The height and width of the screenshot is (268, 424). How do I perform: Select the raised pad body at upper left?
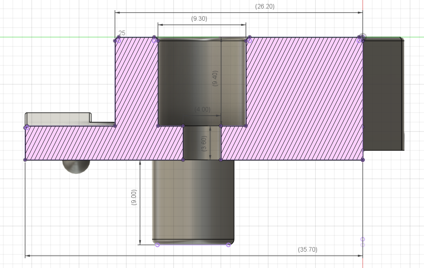click(x=58, y=119)
